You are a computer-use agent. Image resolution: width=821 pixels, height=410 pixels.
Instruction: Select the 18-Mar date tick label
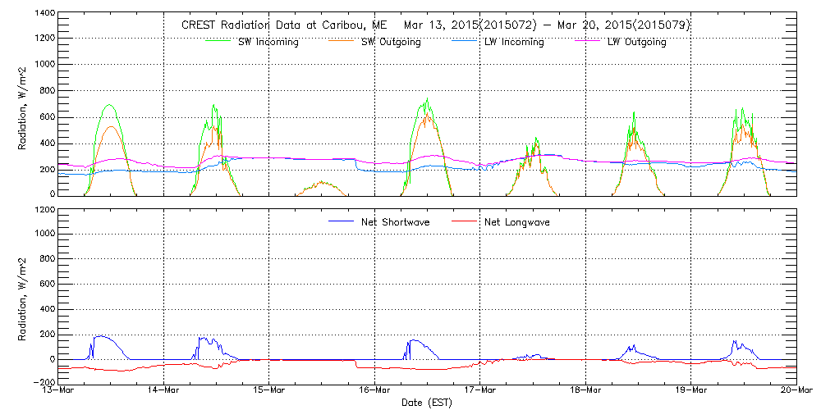(x=585, y=390)
